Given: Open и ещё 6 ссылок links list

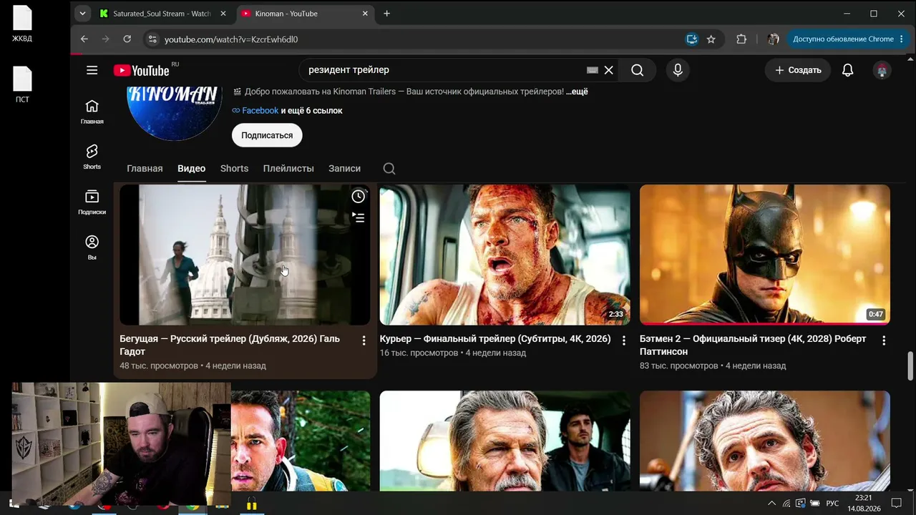Looking at the screenshot, I should (x=311, y=111).
